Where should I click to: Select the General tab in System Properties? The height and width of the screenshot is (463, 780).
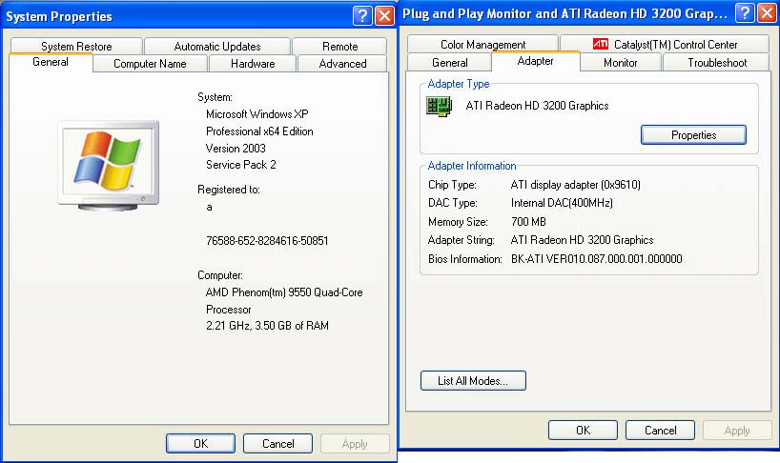click(x=51, y=62)
